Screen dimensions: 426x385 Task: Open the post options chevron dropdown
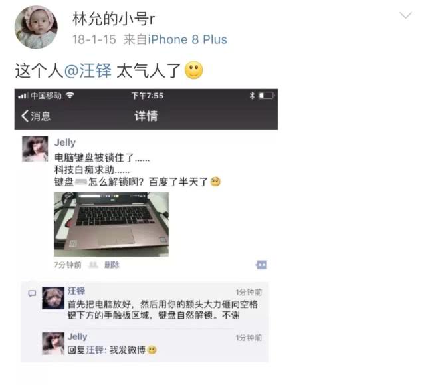[405, 15]
